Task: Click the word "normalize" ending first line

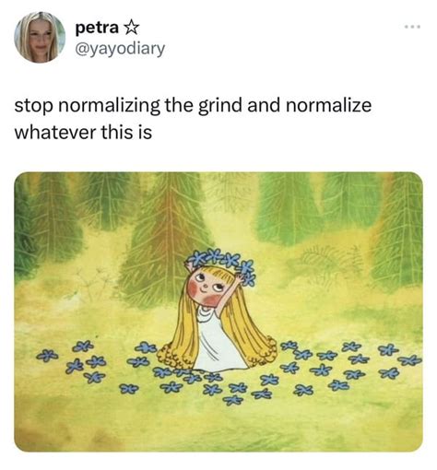Action: tap(328, 105)
